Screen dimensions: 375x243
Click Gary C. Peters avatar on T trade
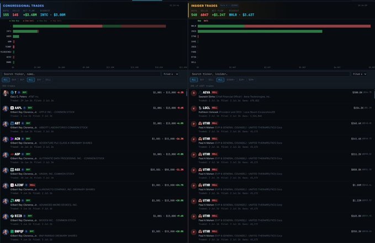pyautogui.click(x=6, y=93)
